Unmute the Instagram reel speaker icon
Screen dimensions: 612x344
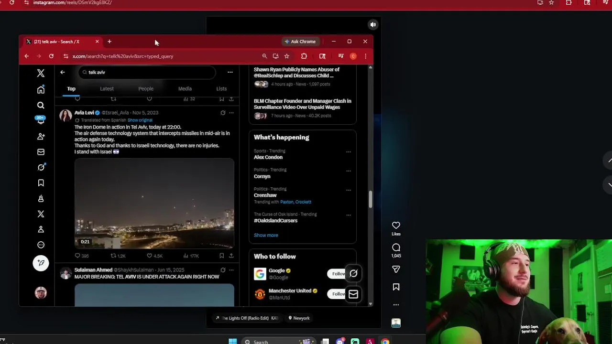373,24
